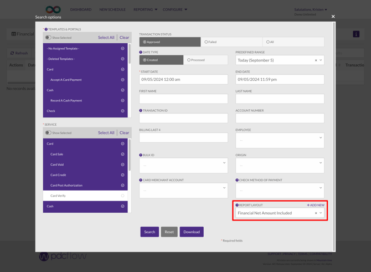Deselect Card service check icon
The width and height of the screenshot is (371, 272).
coord(122,143)
